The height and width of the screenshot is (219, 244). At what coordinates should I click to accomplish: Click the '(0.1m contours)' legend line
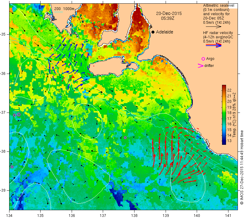[216, 10]
